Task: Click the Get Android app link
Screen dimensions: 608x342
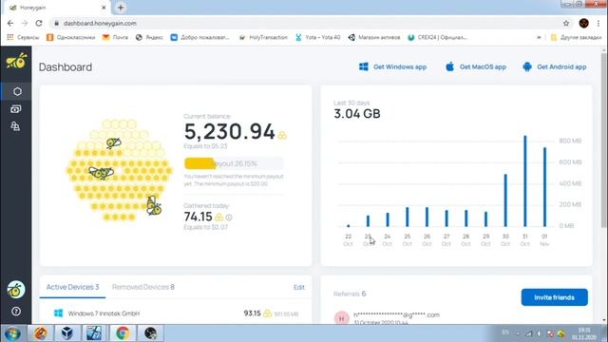Action: point(555,66)
